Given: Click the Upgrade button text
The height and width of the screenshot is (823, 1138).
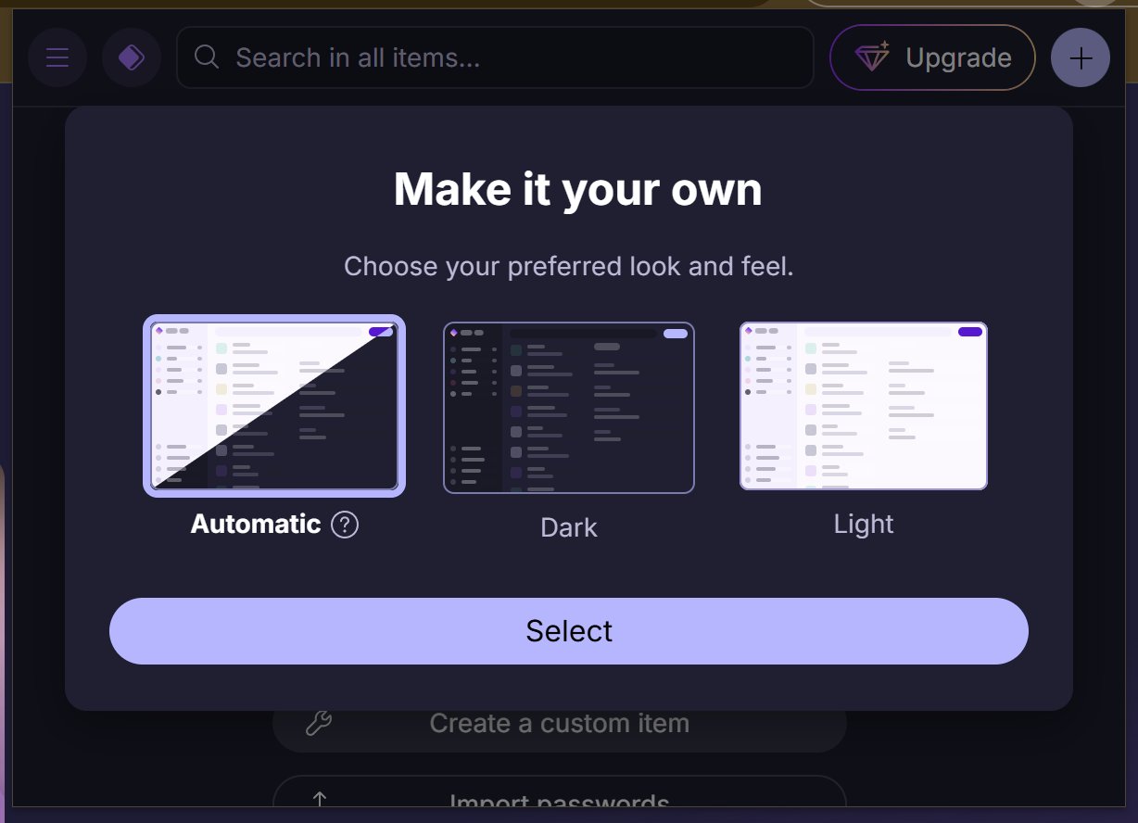Looking at the screenshot, I should [x=958, y=58].
